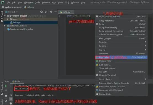Viewport: 153px width, 105px height.
Task: Open the Go To submenu arrow
Action: tap(145, 50)
